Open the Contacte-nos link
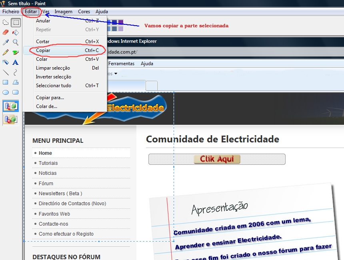 (x=54, y=224)
